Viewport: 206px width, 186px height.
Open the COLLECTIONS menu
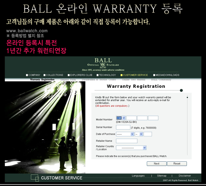pos(53,75)
